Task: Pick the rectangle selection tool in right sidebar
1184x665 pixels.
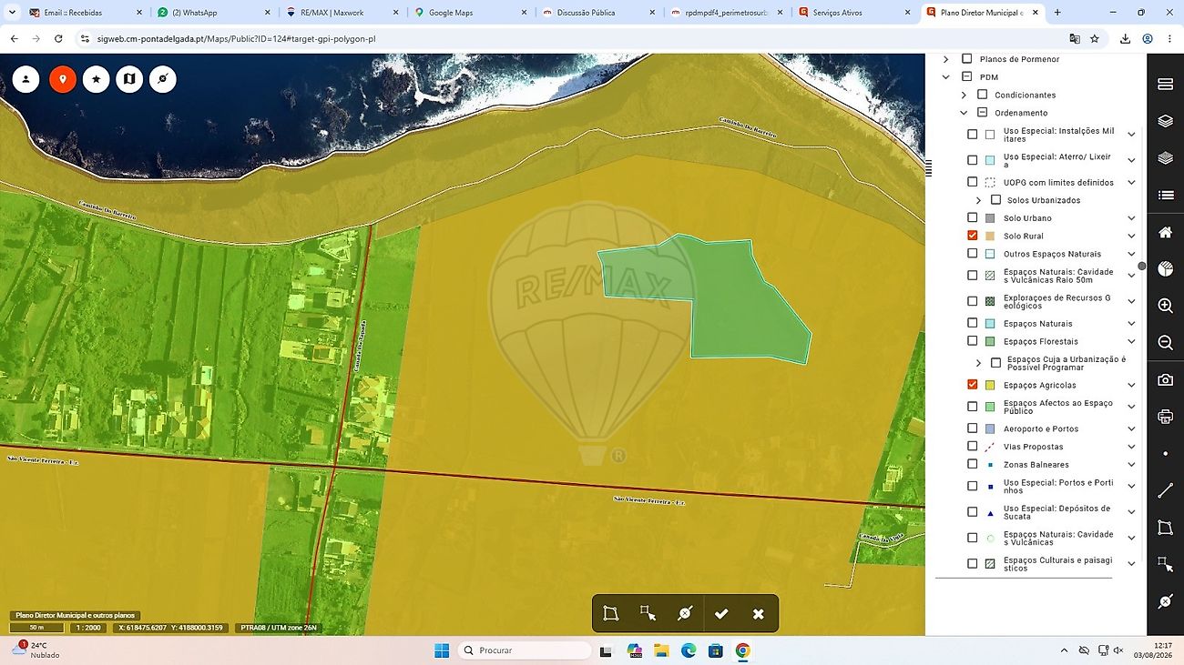Action: coord(1165,564)
